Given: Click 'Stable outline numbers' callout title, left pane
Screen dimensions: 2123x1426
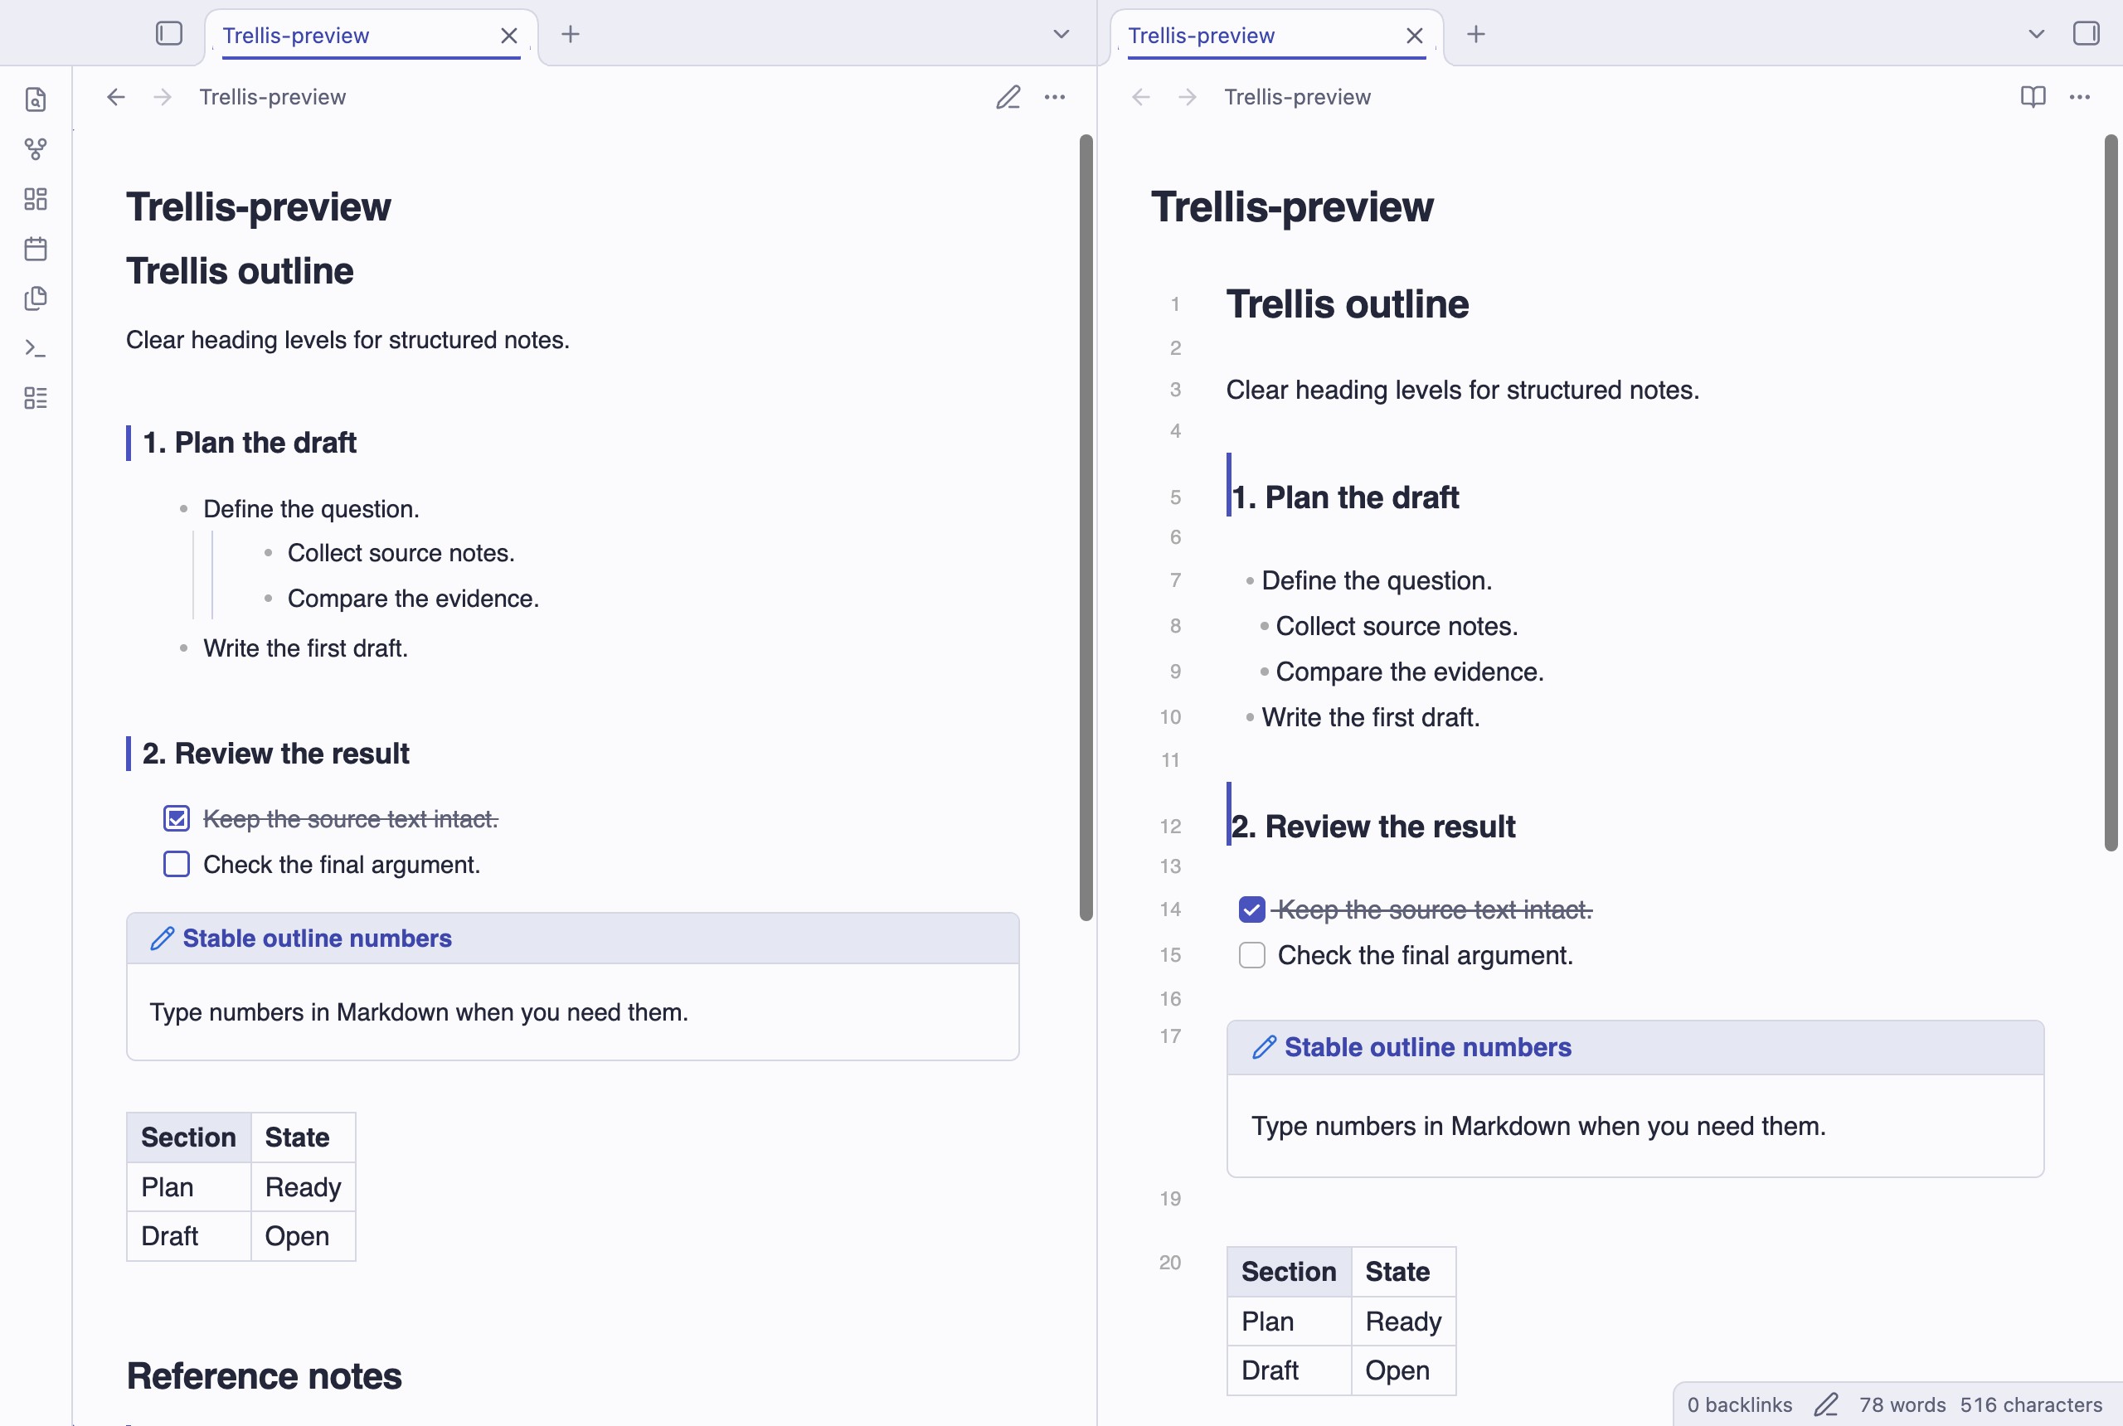Looking at the screenshot, I should [x=317, y=939].
